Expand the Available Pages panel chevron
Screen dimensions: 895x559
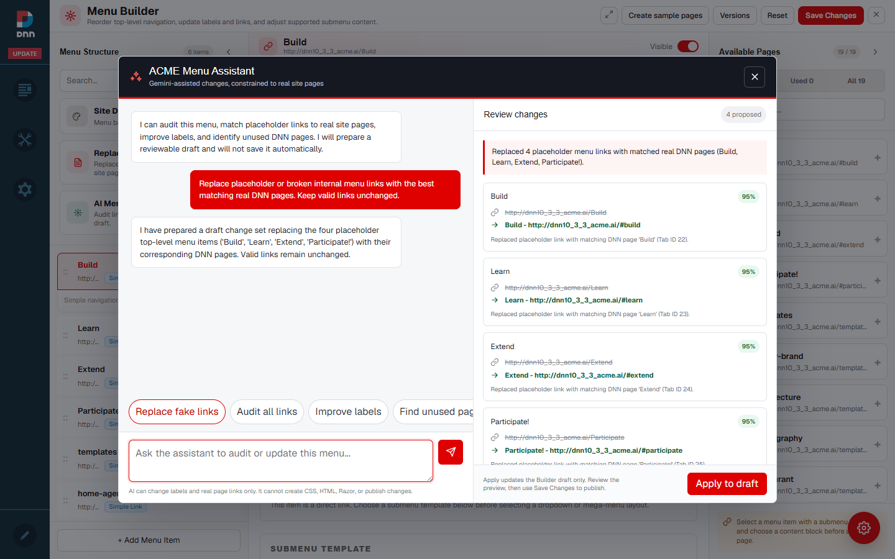875,52
